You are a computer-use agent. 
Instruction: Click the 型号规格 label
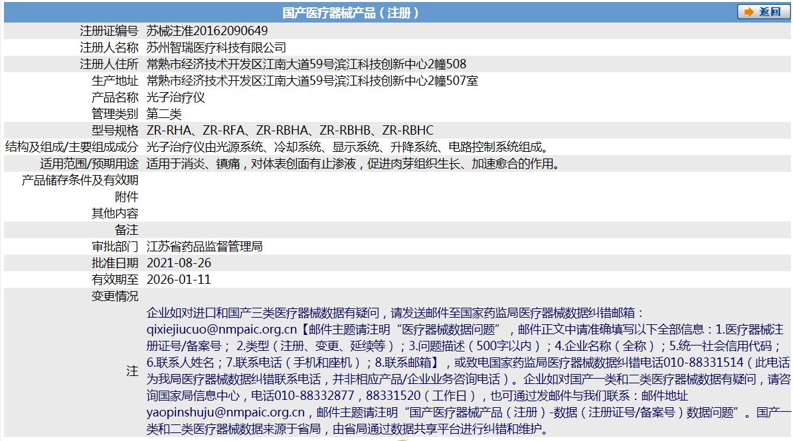click(115, 131)
